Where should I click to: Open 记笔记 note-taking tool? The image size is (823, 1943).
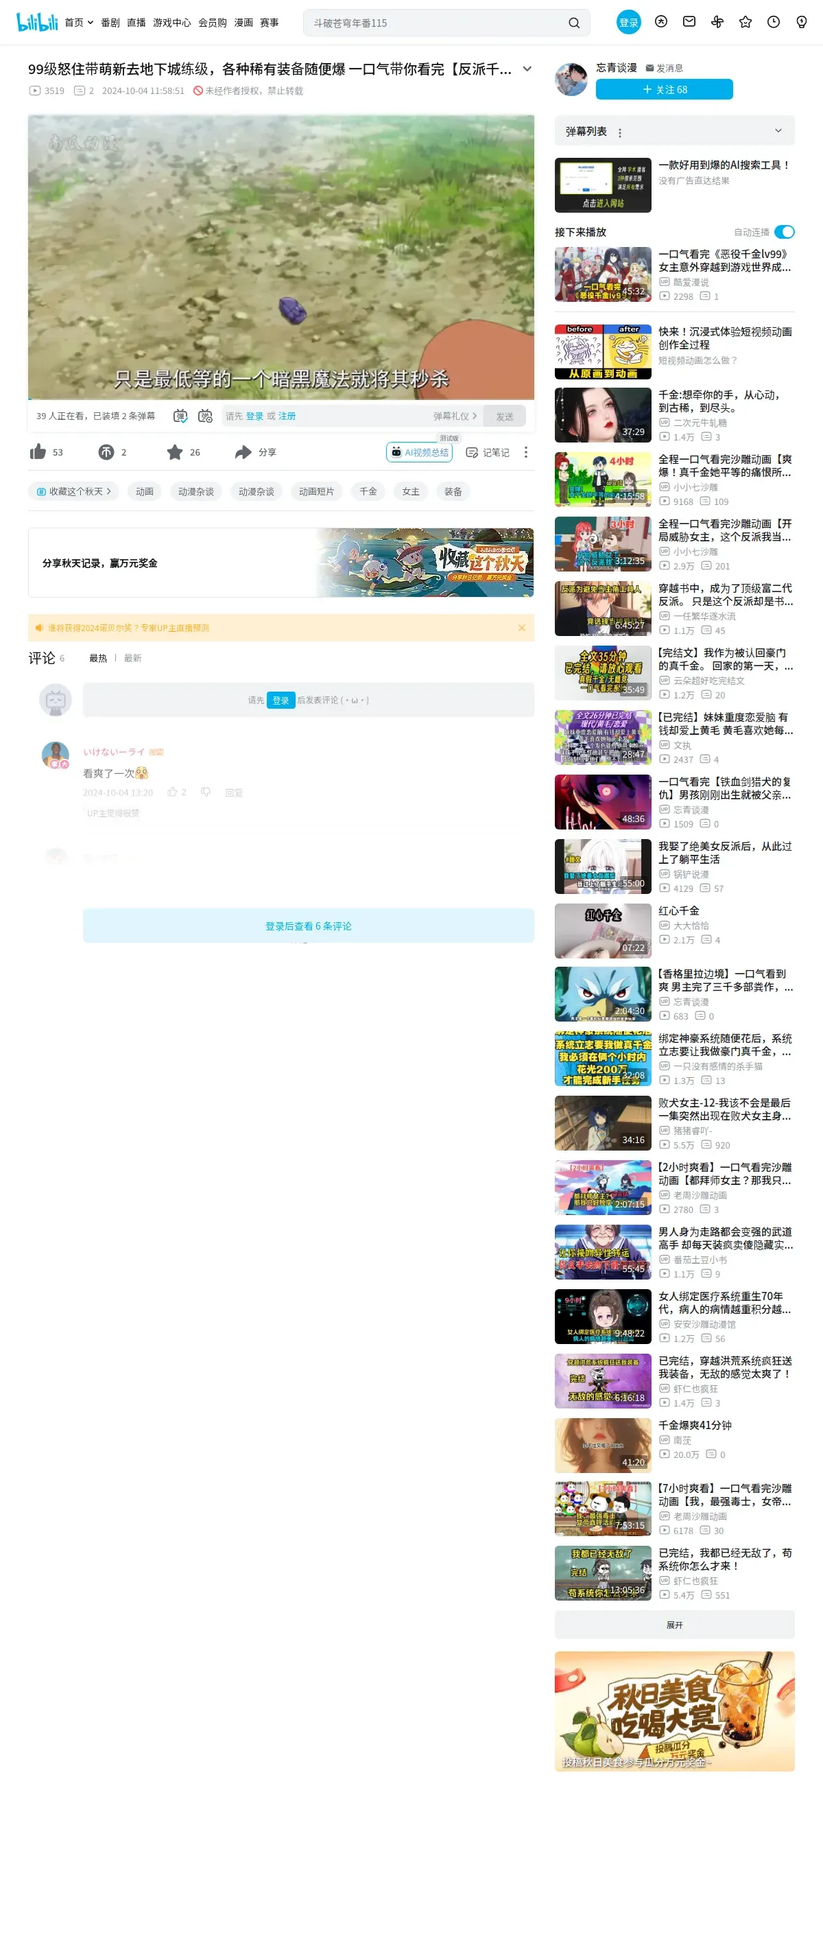[488, 453]
